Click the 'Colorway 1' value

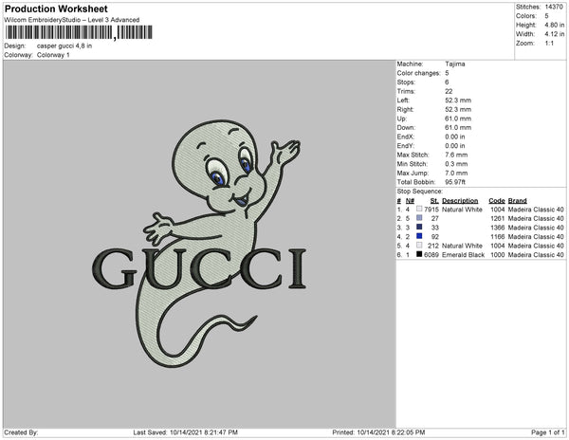pyautogui.click(x=53, y=55)
